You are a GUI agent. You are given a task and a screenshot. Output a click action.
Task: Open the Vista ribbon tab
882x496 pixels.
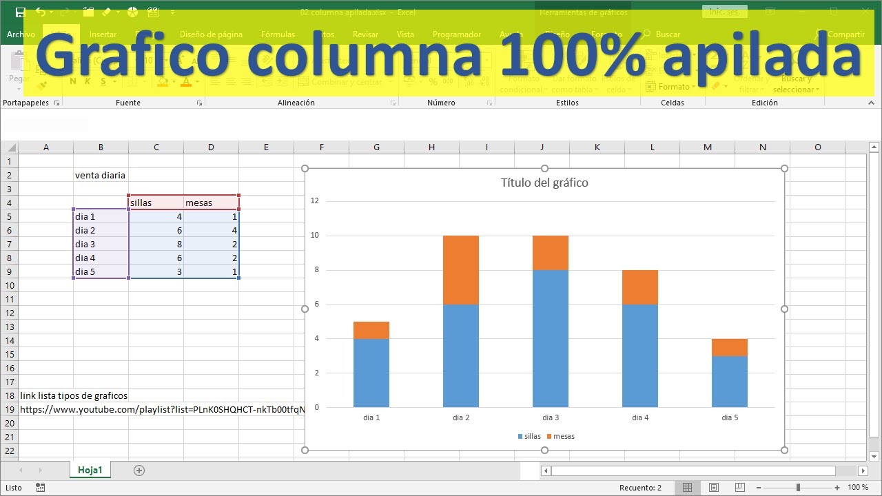405,34
